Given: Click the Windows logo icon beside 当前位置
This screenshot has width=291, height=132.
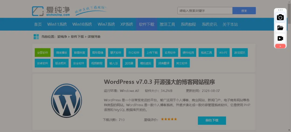Looking at the screenshot, I should [36, 36].
